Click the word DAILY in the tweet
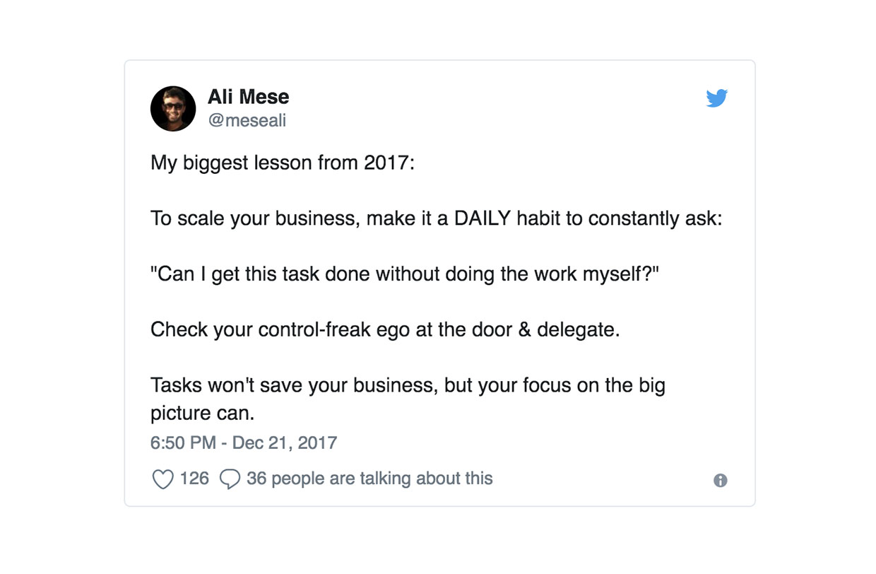876x574 pixels. point(482,218)
